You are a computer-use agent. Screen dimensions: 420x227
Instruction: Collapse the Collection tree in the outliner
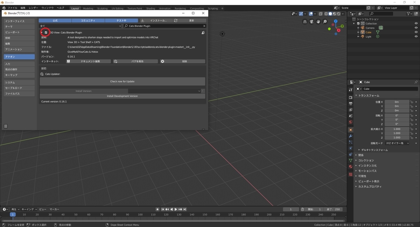point(354,23)
